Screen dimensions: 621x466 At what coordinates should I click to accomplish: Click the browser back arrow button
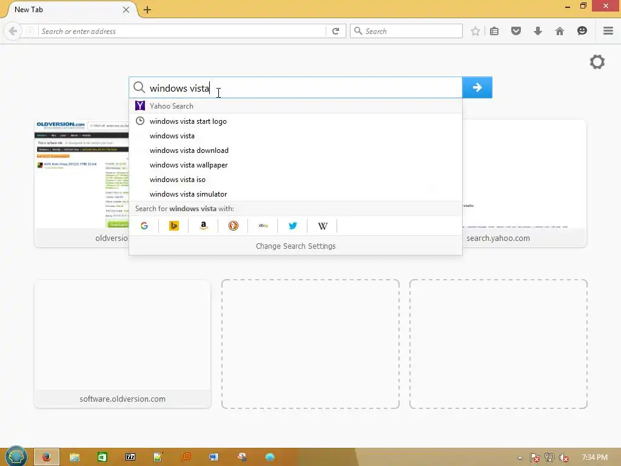pos(13,31)
